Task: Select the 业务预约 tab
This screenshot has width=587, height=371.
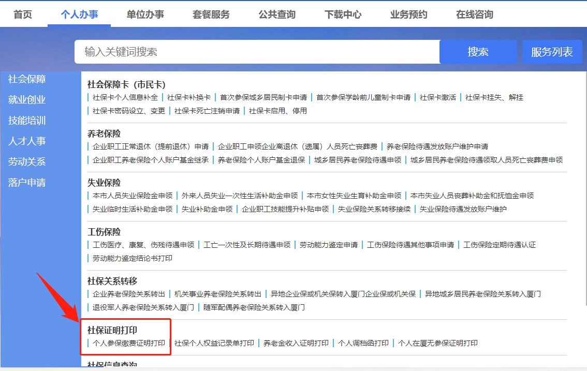Action: pos(408,14)
